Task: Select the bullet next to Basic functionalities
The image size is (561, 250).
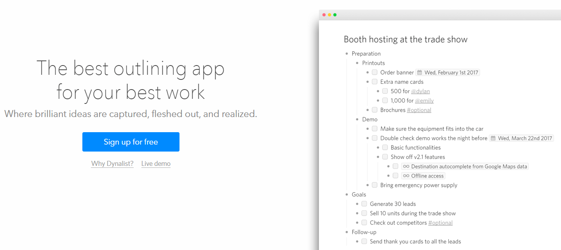Action: point(378,147)
